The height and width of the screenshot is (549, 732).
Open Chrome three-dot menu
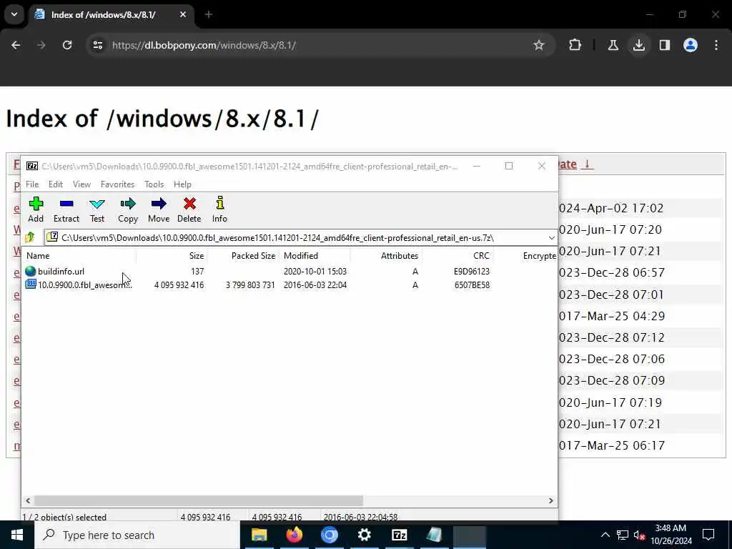(x=716, y=45)
